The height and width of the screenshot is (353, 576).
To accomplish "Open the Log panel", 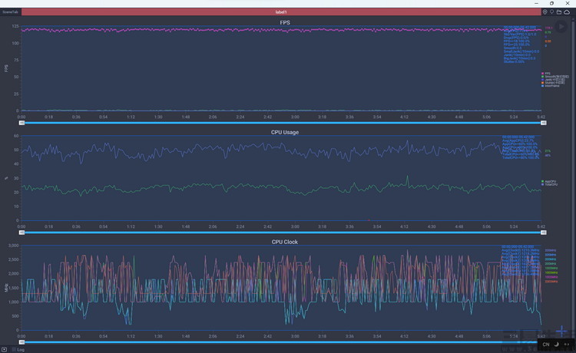I will point(20,349).
